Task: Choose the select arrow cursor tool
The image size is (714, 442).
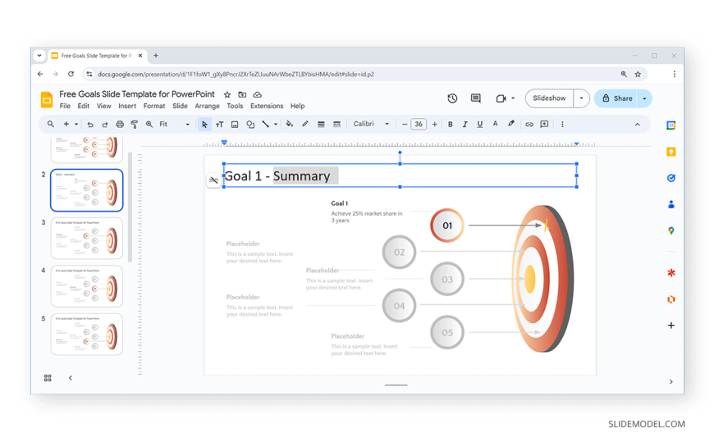Action: (x=204, y=125)
